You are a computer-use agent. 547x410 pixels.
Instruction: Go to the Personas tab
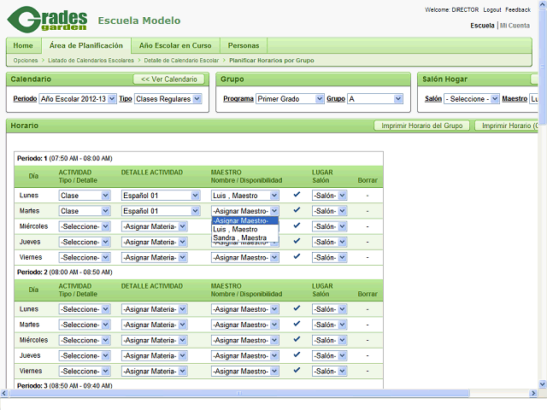pos(244,45)
